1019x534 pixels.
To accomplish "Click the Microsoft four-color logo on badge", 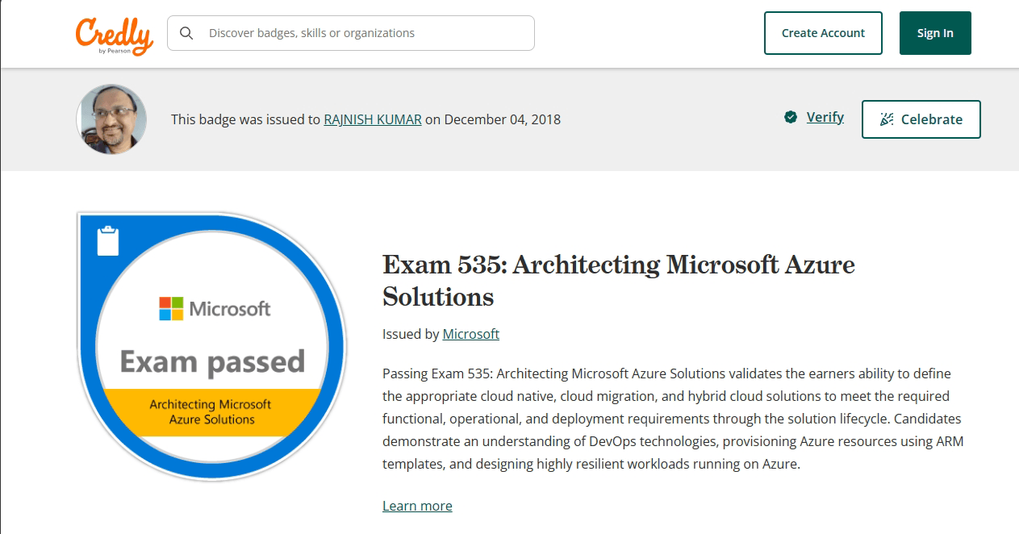I will (171, 308).
